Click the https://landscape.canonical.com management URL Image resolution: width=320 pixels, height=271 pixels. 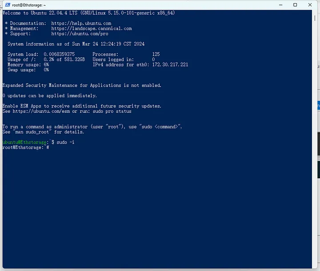tap(92, 29)
